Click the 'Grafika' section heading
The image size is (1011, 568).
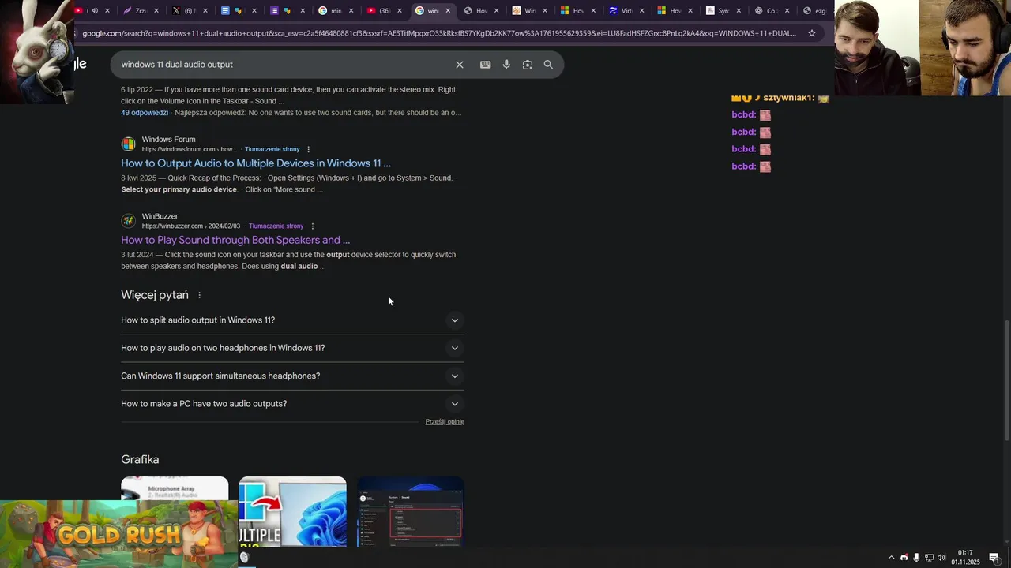tap(140, 460)
